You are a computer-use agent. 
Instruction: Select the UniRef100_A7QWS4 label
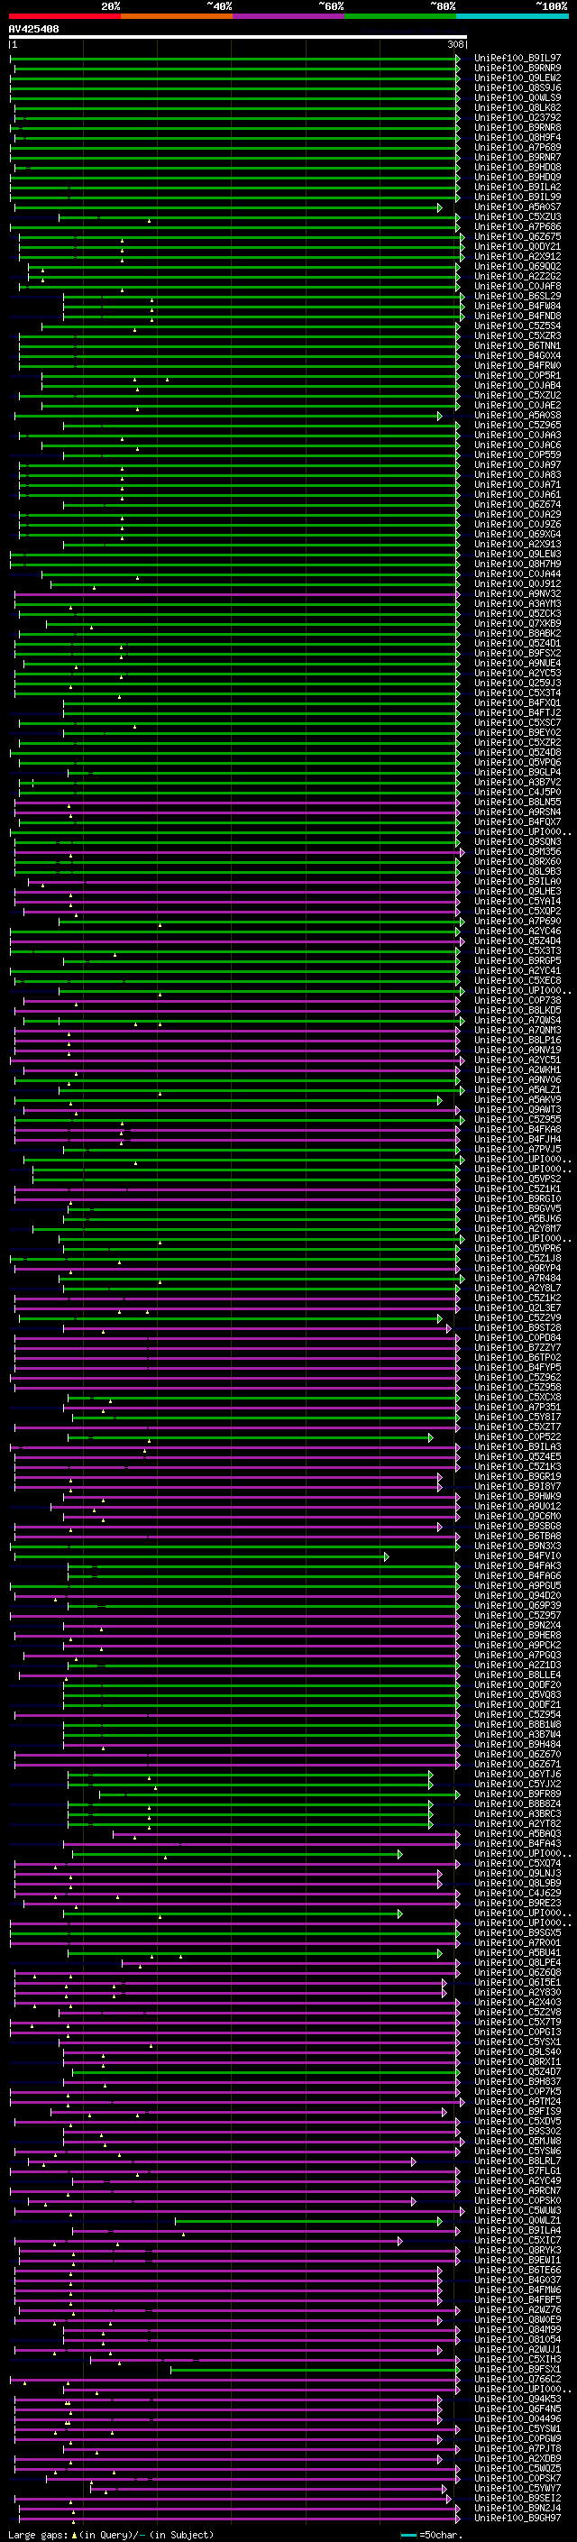pyautogui.click(x=517, y=1021)
